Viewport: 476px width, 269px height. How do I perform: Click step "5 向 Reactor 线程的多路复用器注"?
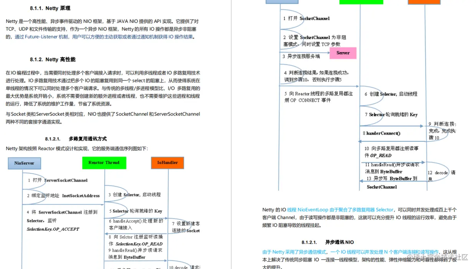point(319,93)
